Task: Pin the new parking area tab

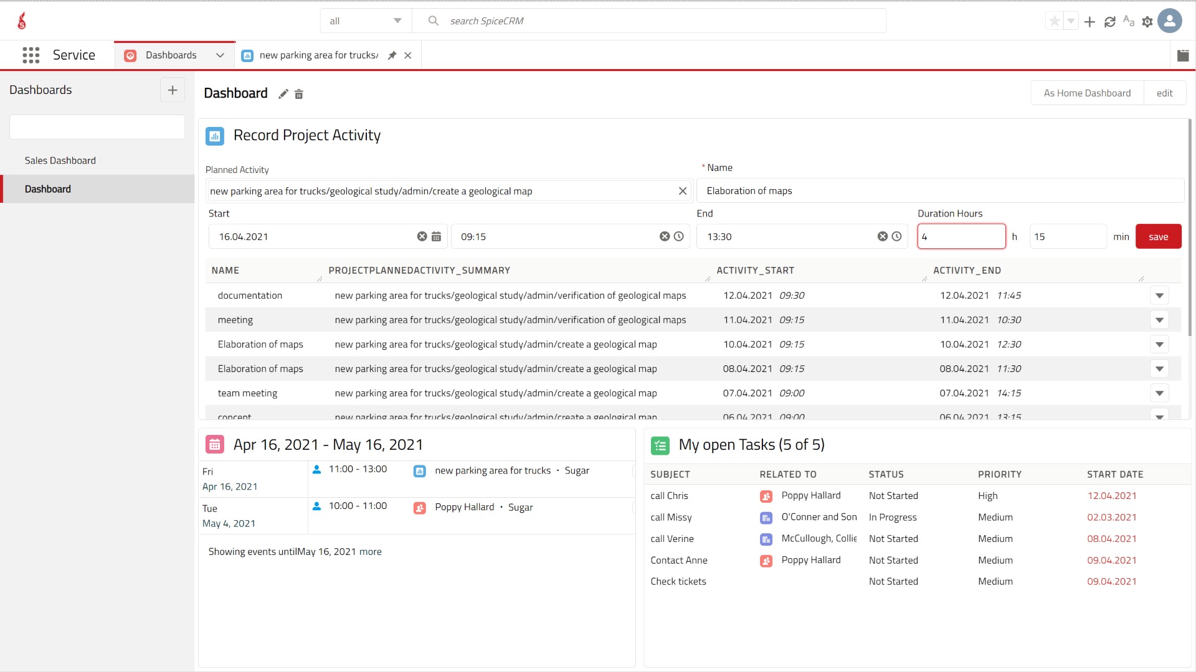Action: (392, 55)
